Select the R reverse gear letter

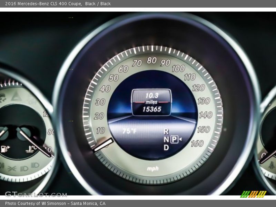[166, 131]
